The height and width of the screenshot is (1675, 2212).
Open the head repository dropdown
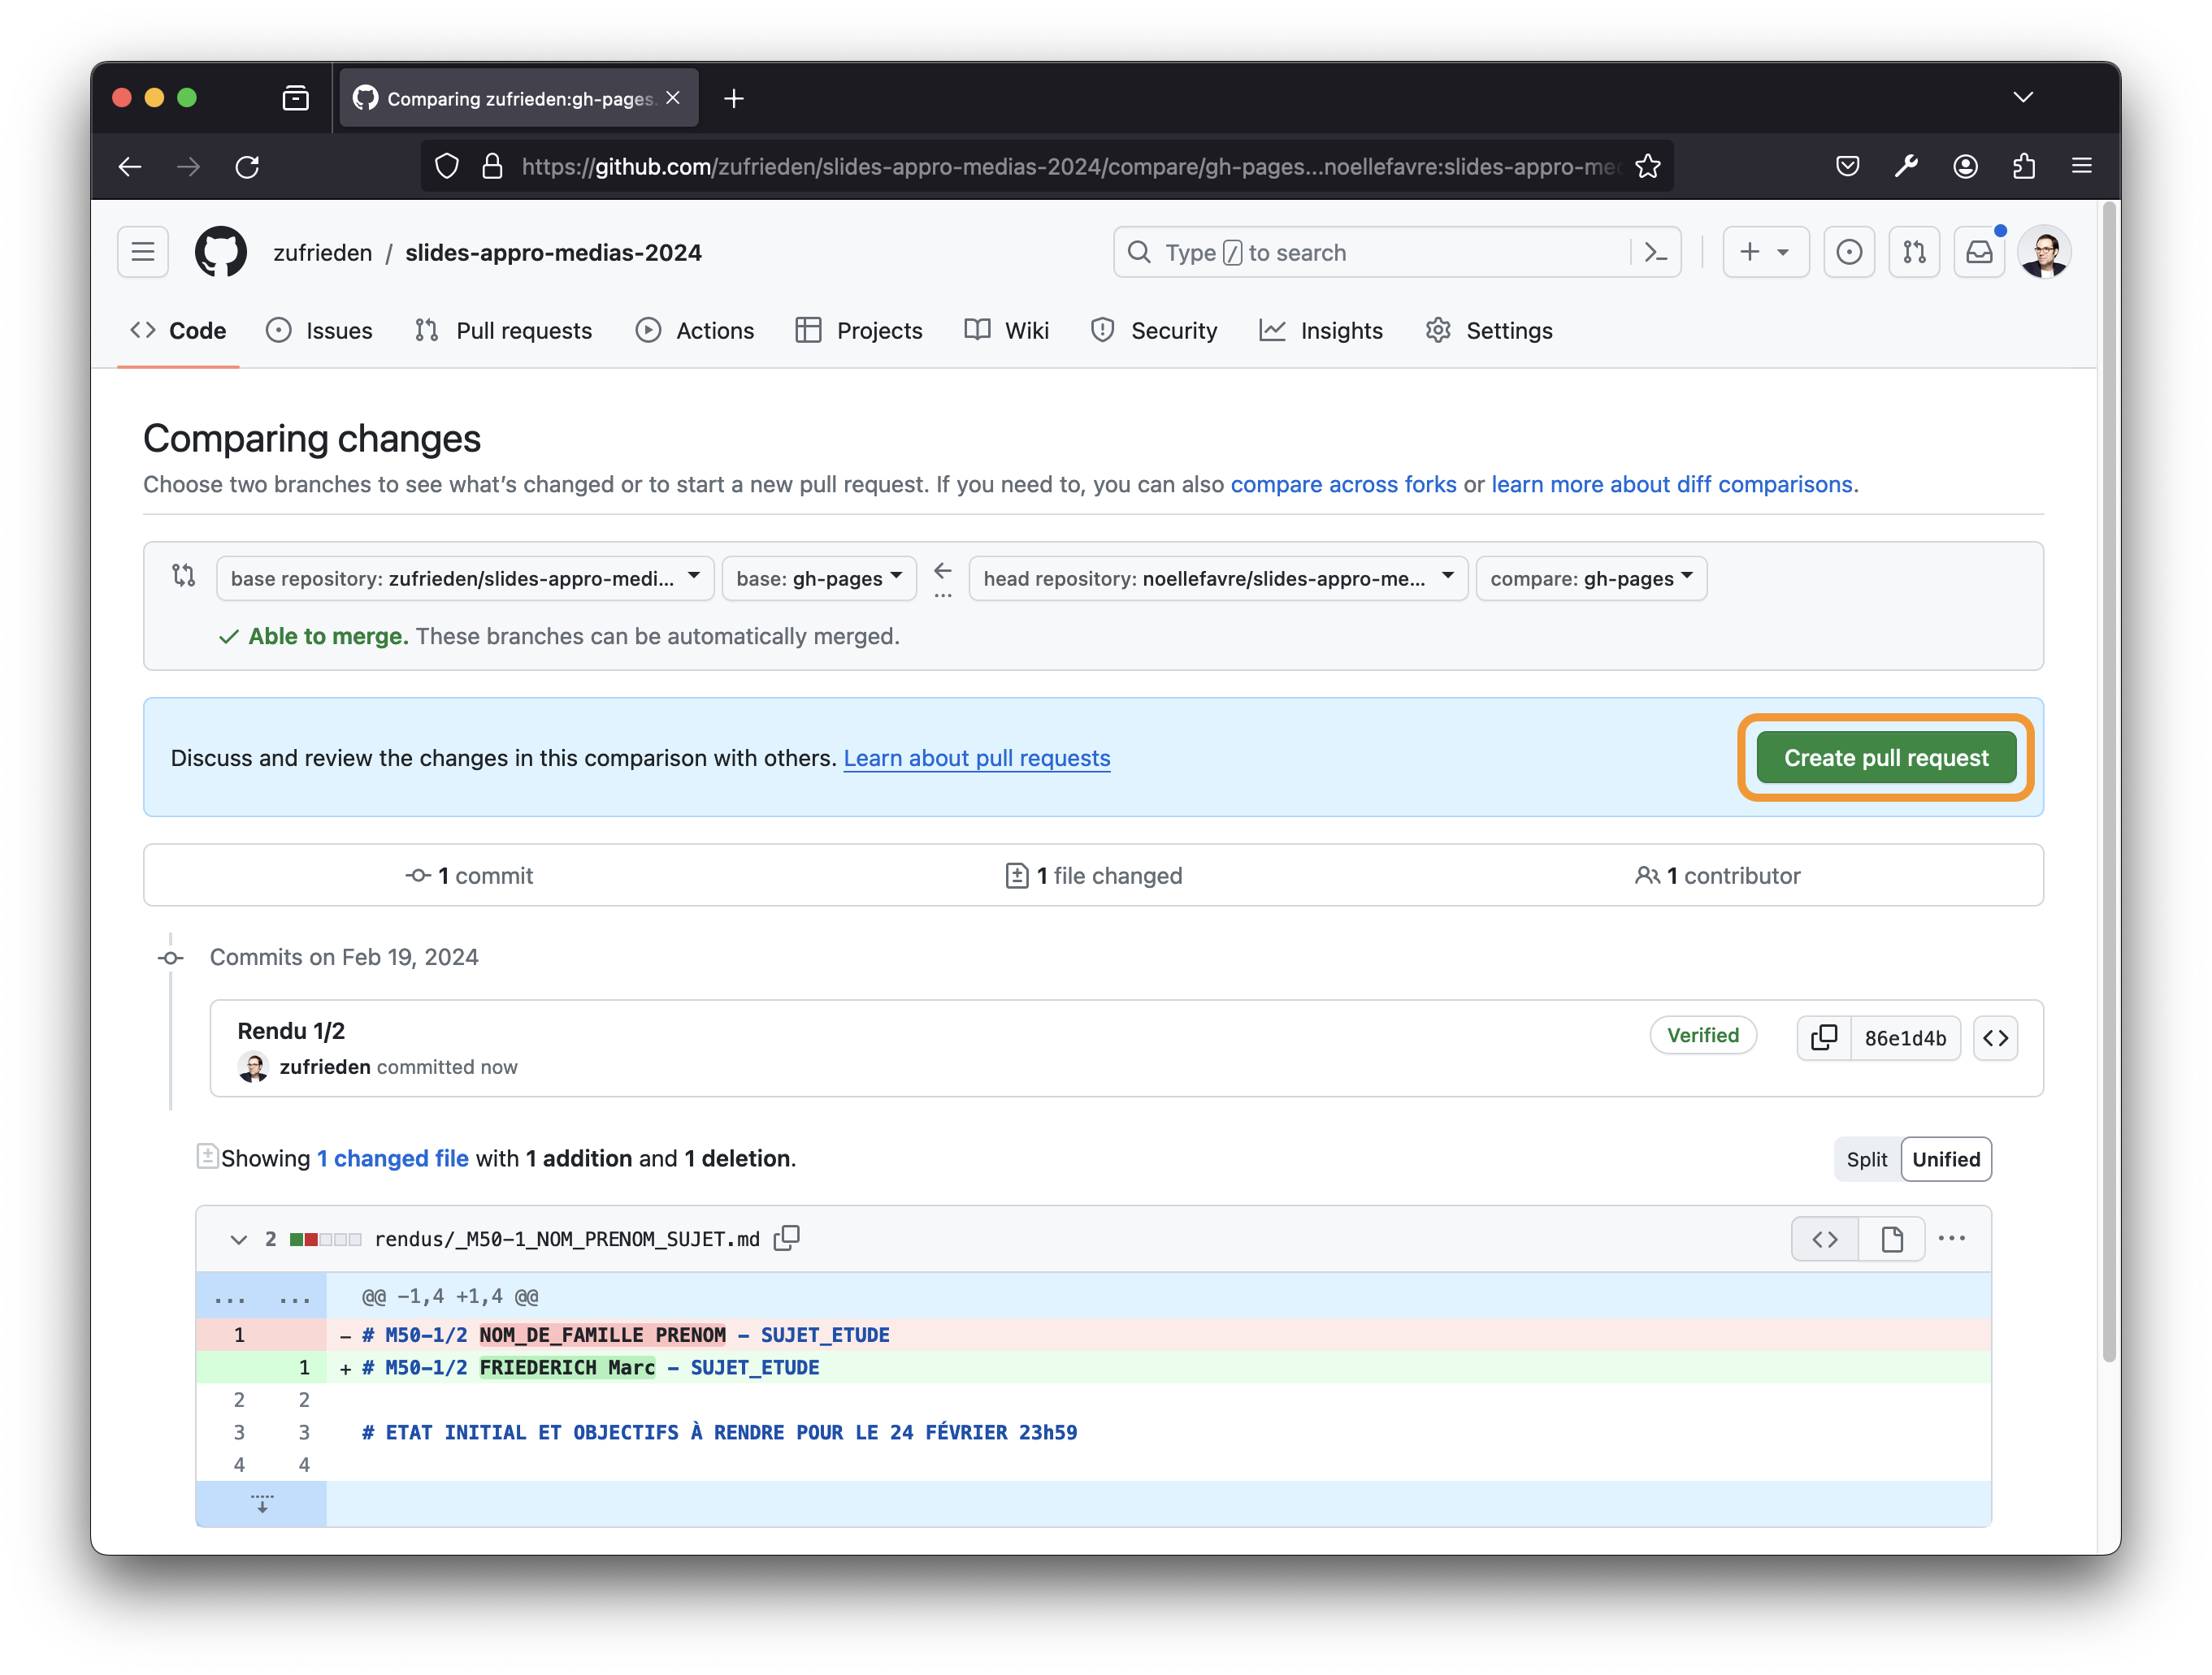coord(1217,578)
